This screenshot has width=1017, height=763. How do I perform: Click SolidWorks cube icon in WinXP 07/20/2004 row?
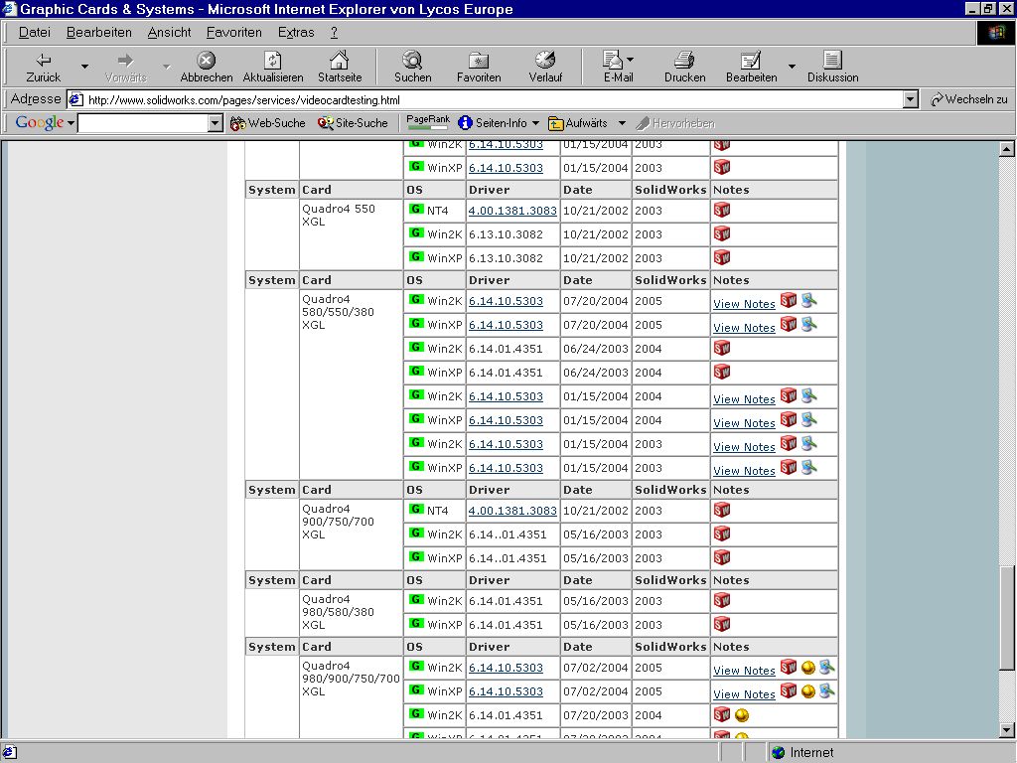click(788, 324)
